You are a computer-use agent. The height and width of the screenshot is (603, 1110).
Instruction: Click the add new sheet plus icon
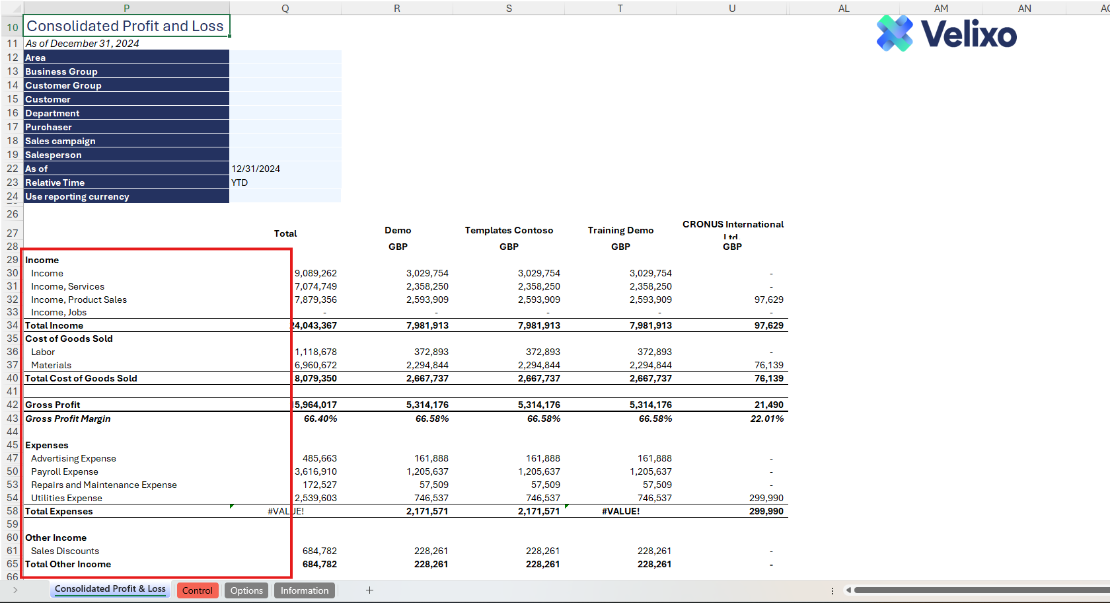pyautogui.click(x=369, y=590)
